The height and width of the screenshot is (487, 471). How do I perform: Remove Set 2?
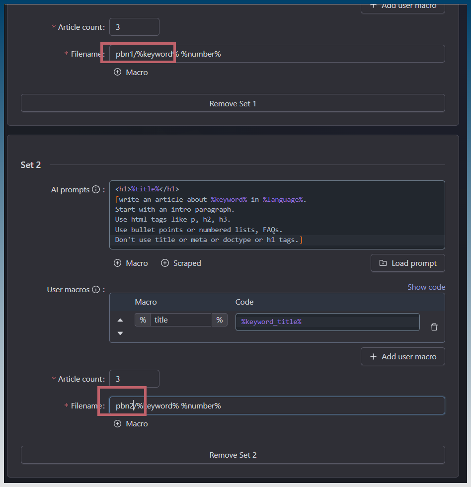pyautogui.click(x=233, y=455)
